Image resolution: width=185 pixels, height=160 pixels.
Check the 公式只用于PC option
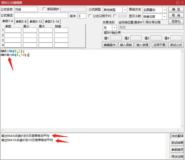(x=90, y=16)
